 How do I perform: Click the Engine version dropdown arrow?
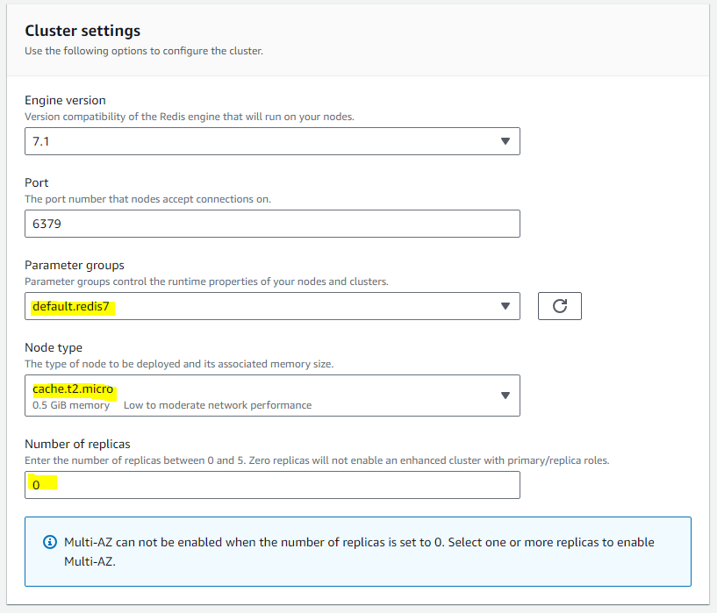pos(505,141)
